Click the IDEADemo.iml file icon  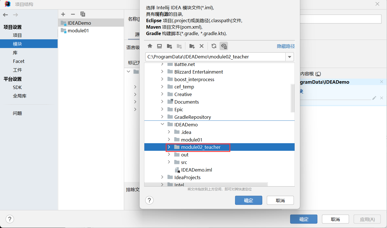point(177,170)
